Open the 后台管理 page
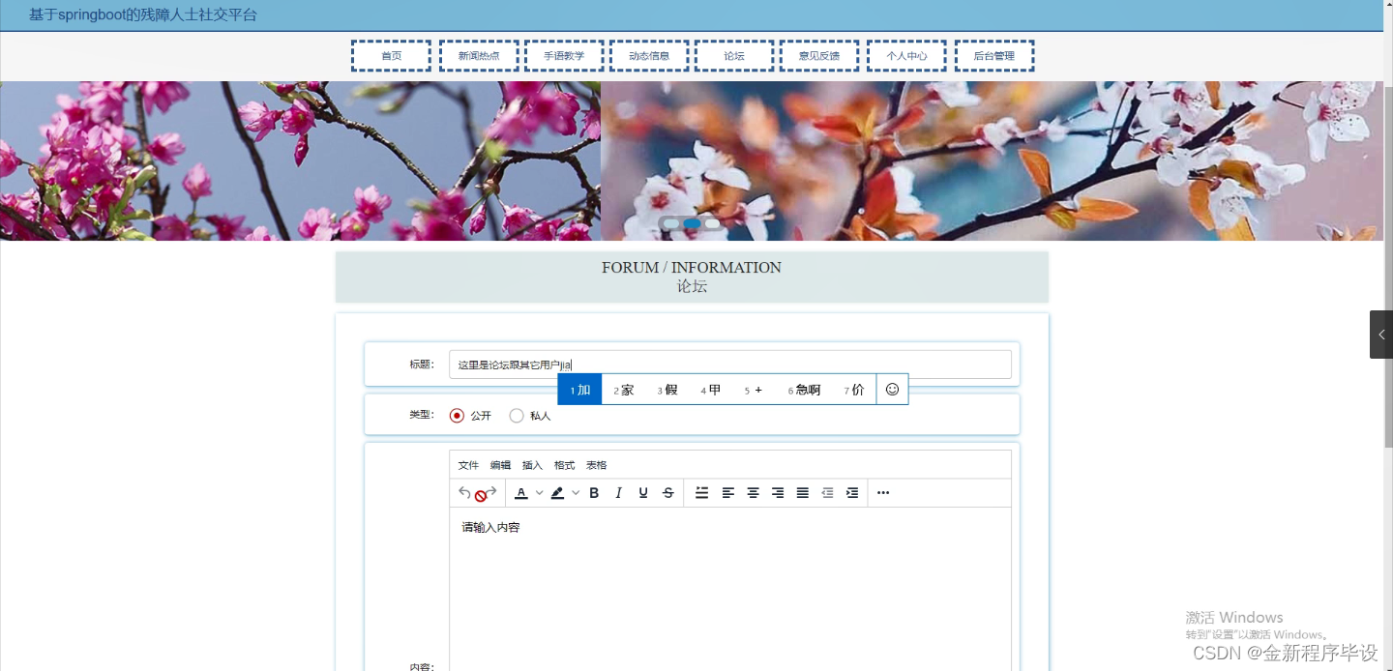 coord(994,55)
